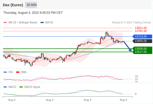Click the 13517.00 support price tag
Screen dimensions: 153x104
[142, 52]
